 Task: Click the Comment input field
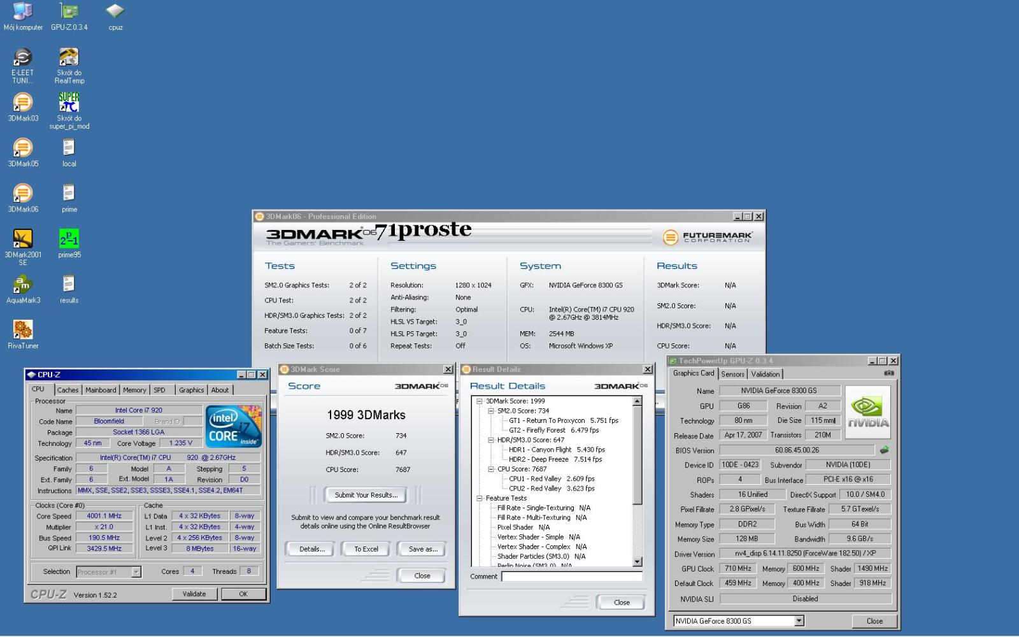(x=572, y=576)
